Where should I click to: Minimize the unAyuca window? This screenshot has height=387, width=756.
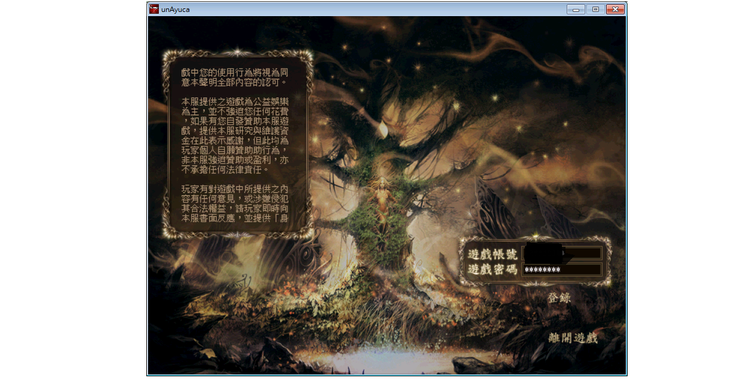point(576,9)
